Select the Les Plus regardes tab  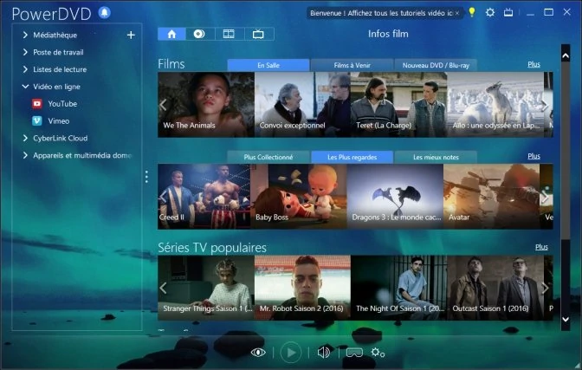(352, 157)
